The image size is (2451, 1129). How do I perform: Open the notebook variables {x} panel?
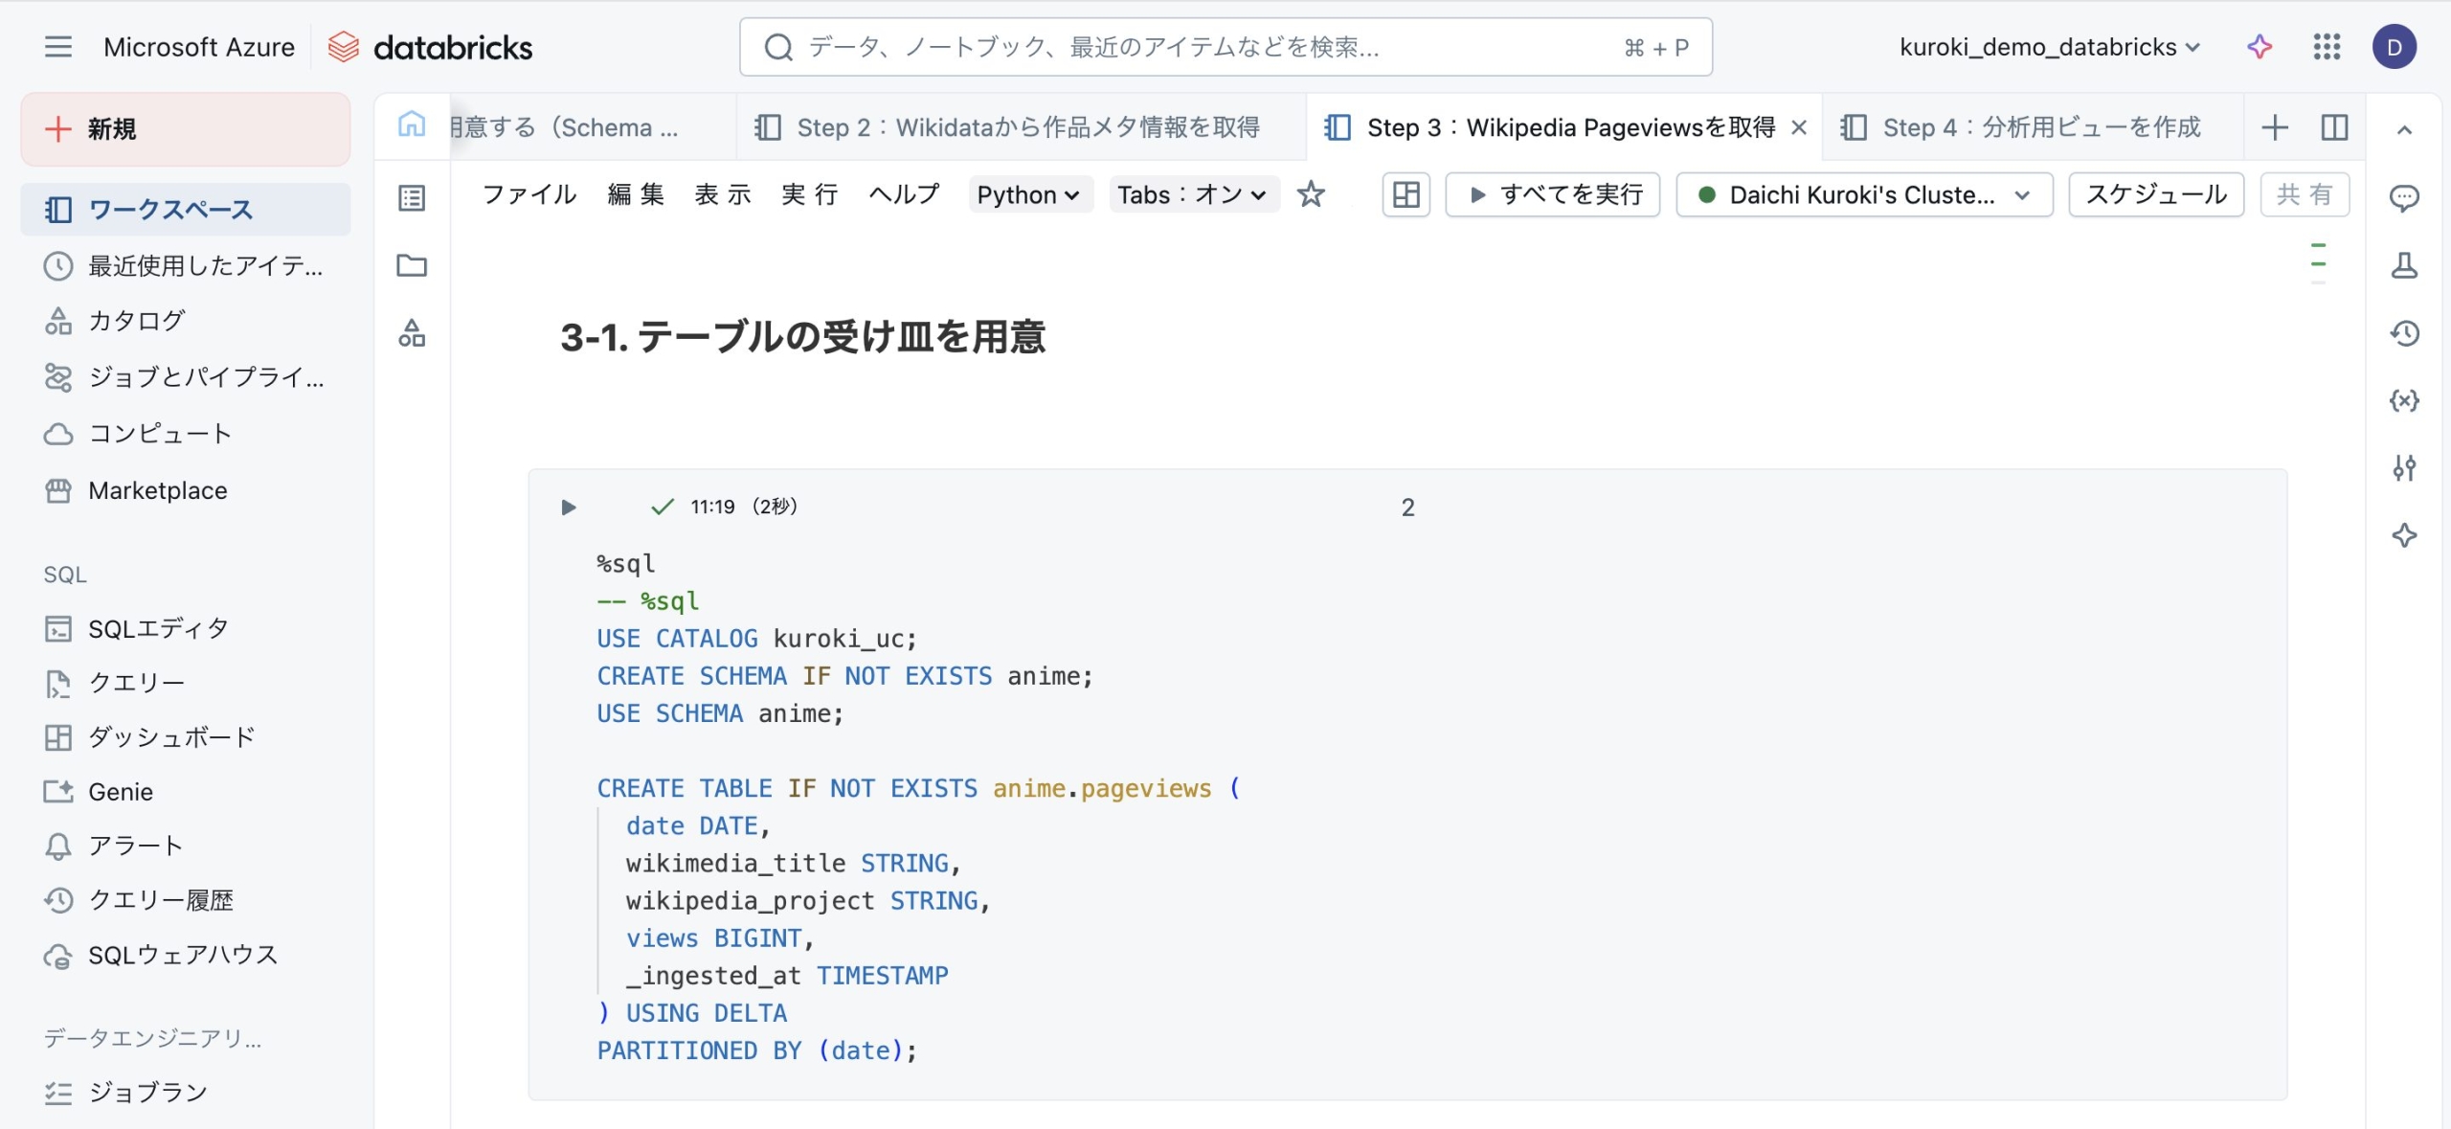2404,400
